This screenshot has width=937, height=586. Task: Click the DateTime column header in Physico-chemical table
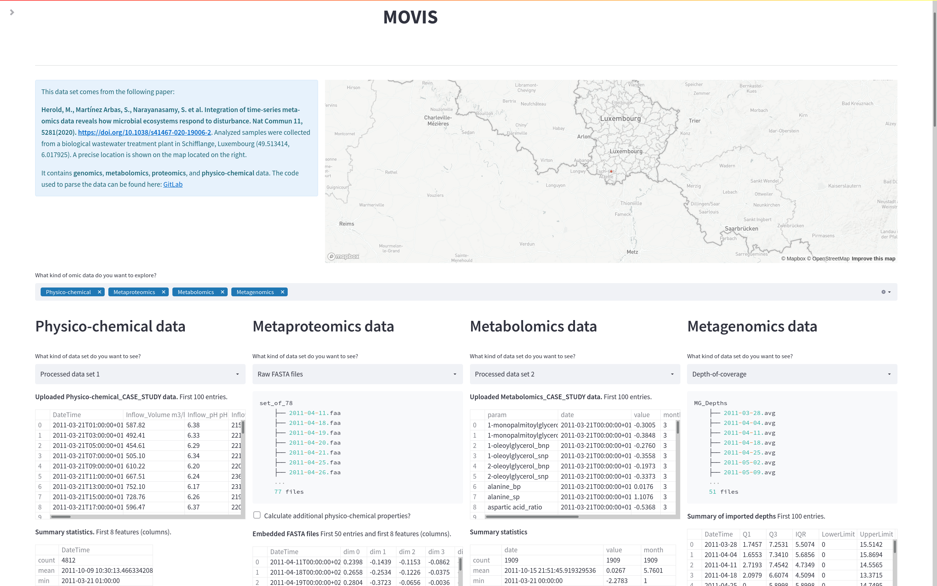pyautogui.click(x=86, y=415)
